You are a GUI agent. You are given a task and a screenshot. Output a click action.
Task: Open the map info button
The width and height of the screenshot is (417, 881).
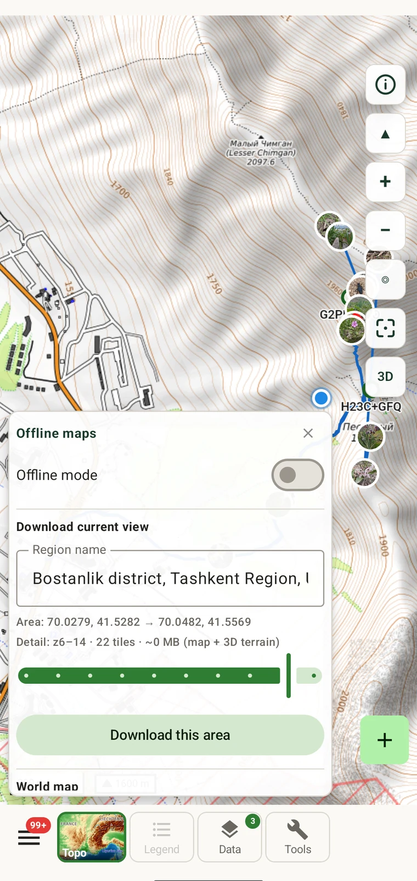385,85
